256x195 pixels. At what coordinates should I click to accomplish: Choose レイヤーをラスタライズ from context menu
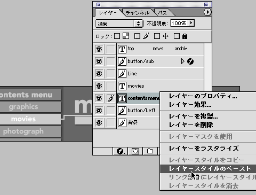208,149
